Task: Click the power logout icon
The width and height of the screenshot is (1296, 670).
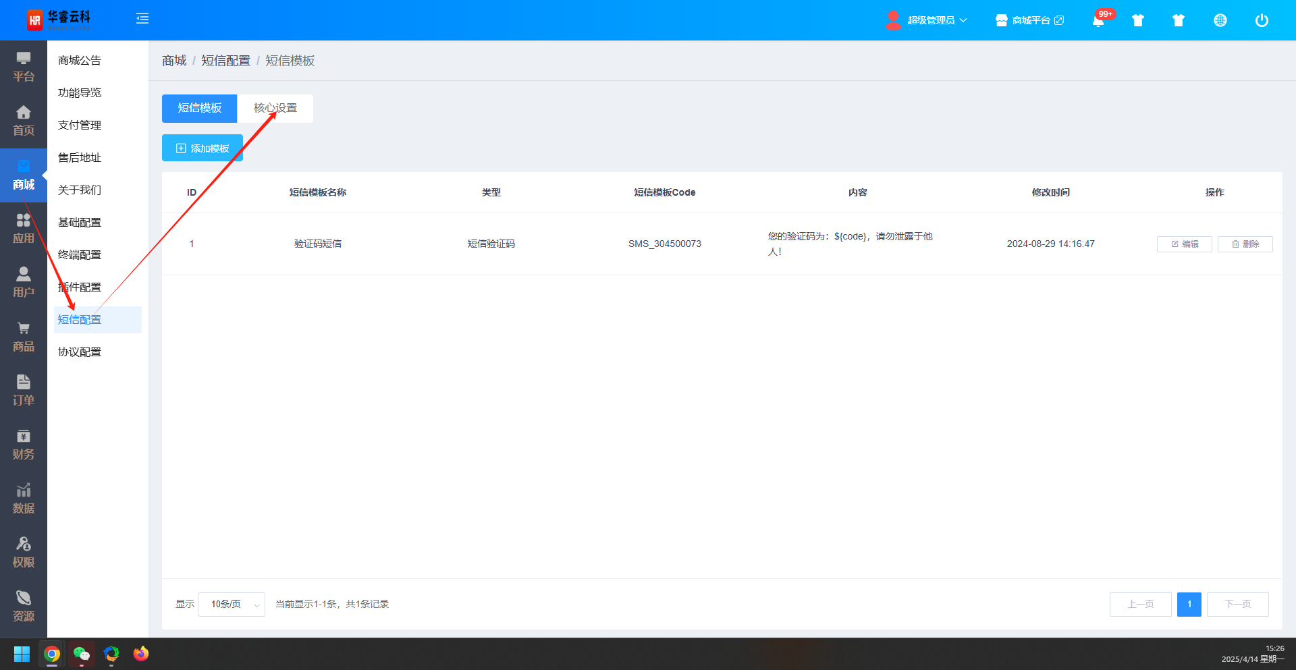Action: pos(1261,20)
